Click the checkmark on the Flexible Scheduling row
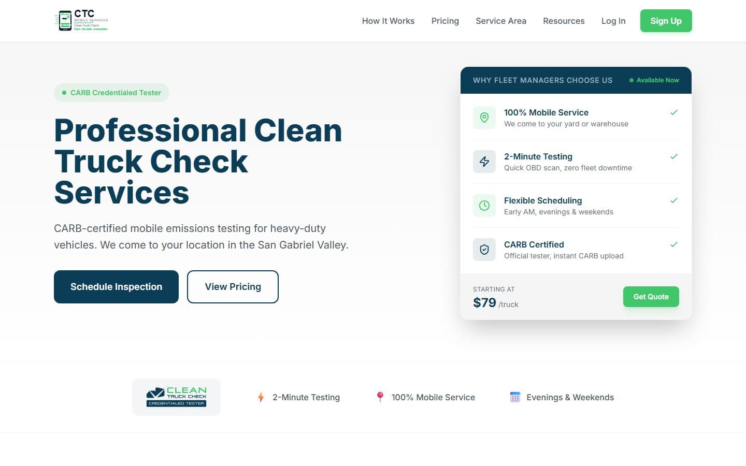Viewport: 746px width, 466px height. 674,200
